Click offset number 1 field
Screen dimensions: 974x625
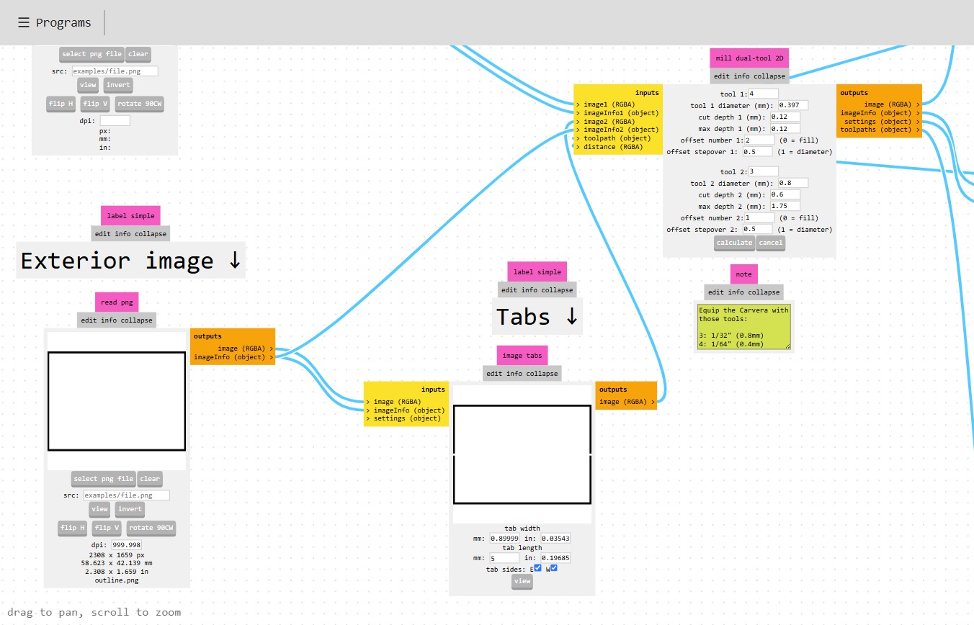point(759,140)
